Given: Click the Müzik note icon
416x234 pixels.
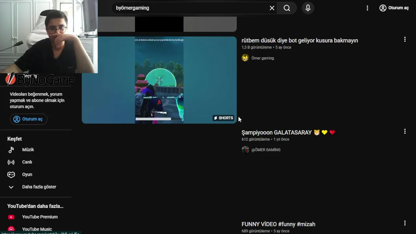Looking at the screenshot, I should pos(11,149).
